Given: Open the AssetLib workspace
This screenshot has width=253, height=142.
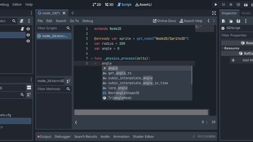Looking at the screenshot, I should [143, 4].
